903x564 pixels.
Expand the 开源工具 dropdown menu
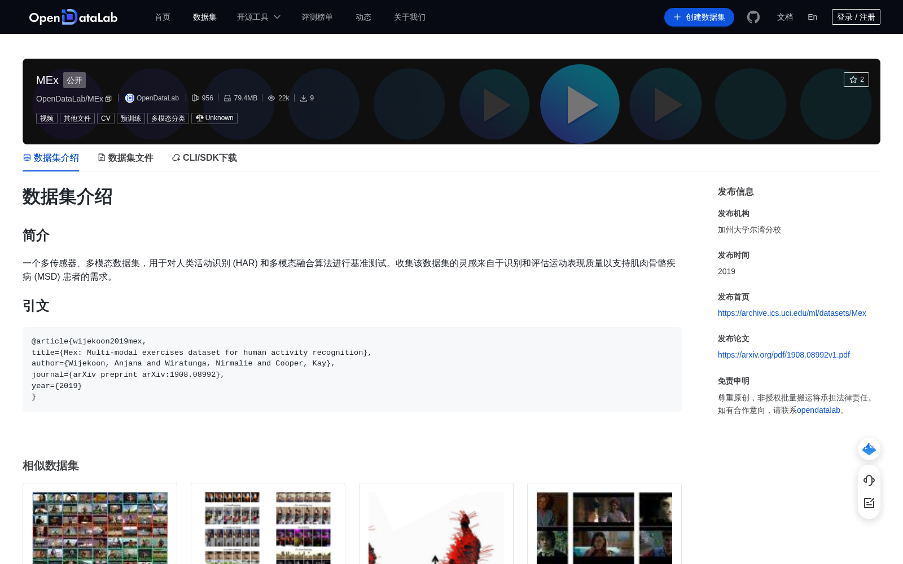click(258, 17)
